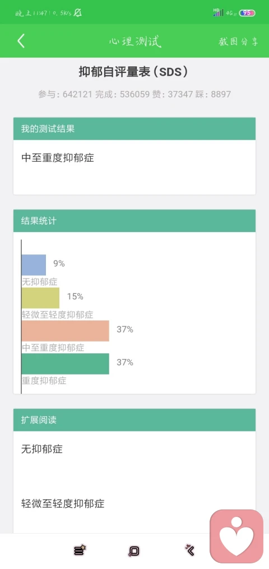This screenshot has height=569, width=269.
Task: Tap the menu navigation icon at bottom
Action: point(80,550)
